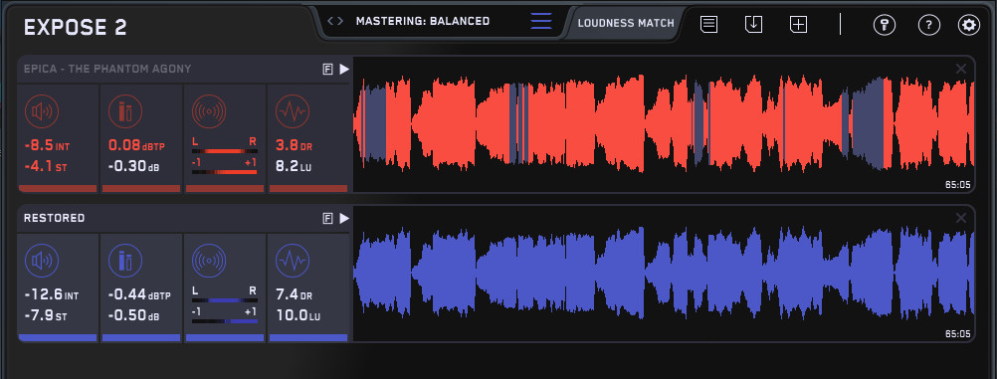
Task: Remove the Epica track with its X button
Action: point(961,69)
